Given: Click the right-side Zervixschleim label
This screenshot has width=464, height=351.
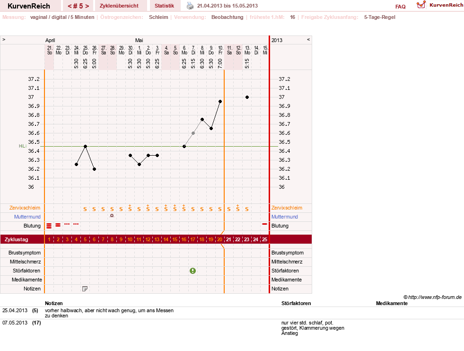Looking at the screenshot, I should pos(287,208).
